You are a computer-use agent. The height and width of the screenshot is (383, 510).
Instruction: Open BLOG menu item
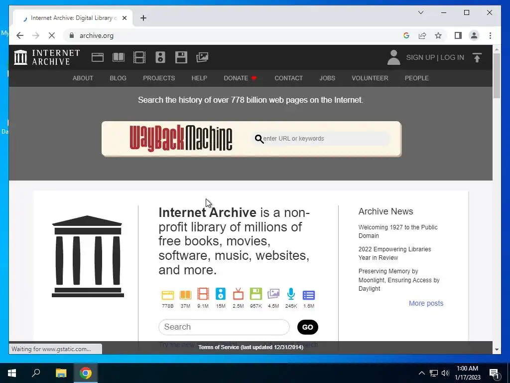[118, 78]
